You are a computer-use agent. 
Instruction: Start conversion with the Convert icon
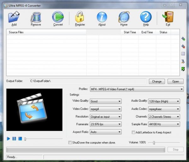[58, 17]
